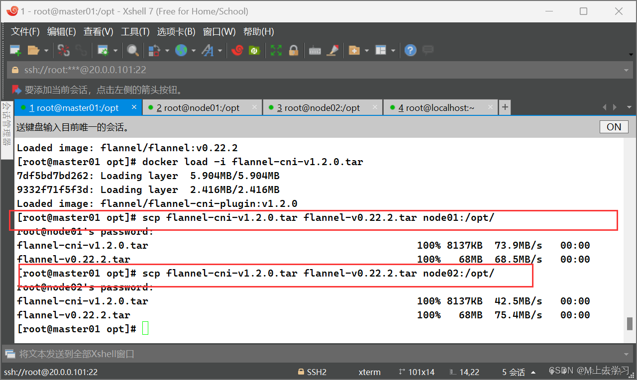This screenshot has height=380, width=637.
Task: Expand the properties icon dropdown arrow
Action: coord(115,50)
